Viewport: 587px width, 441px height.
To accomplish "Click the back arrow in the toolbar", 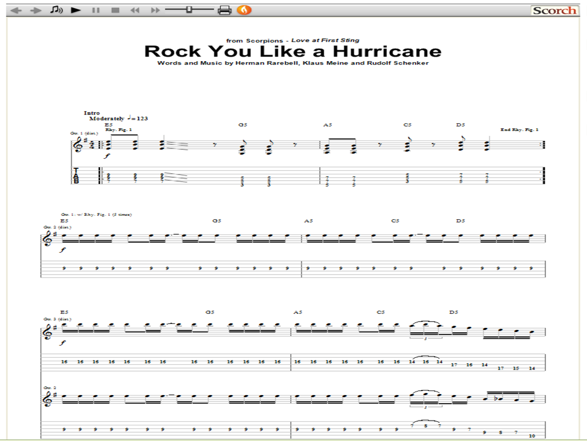I will point(16,10).
